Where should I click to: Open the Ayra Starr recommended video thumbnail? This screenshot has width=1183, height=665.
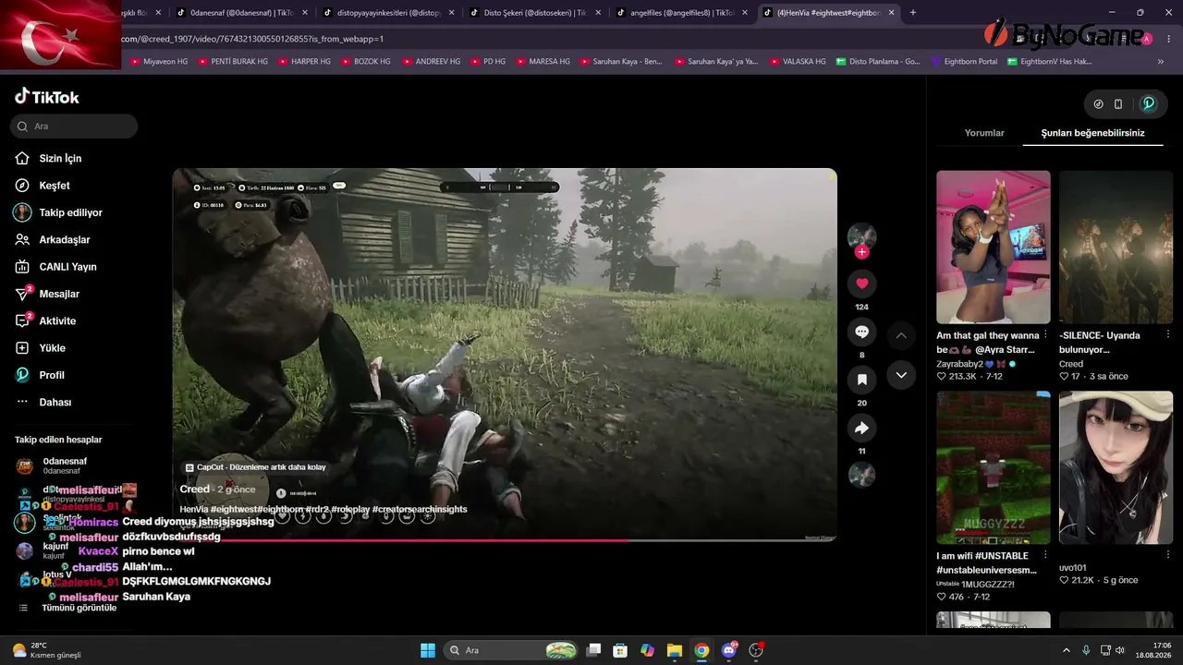[x=994, y=247]
